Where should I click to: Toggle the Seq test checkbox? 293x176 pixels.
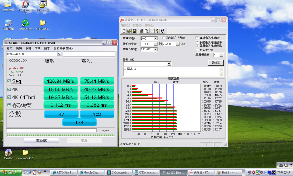[x=9, y=81]
